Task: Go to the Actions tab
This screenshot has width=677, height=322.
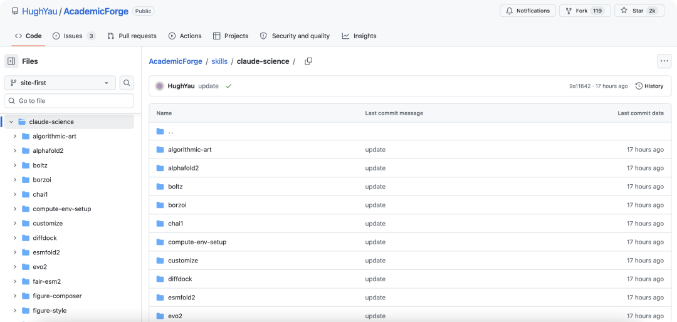Action: 185,36
